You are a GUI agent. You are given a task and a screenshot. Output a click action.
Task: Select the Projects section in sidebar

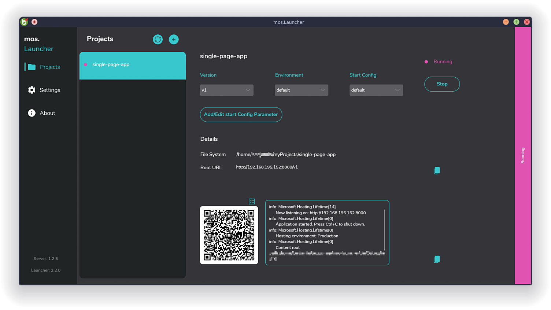[x=50, y=67]
